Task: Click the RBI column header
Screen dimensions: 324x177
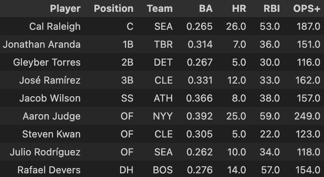Action: coord(272,9)
